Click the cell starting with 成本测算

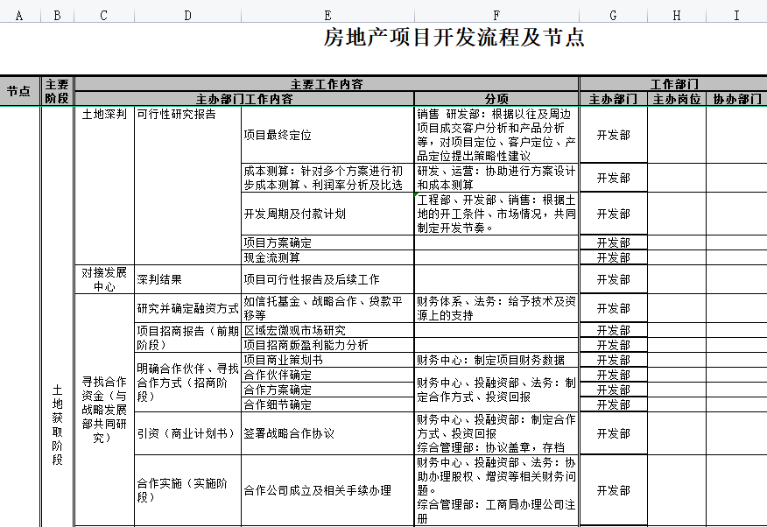pos(327,178)
